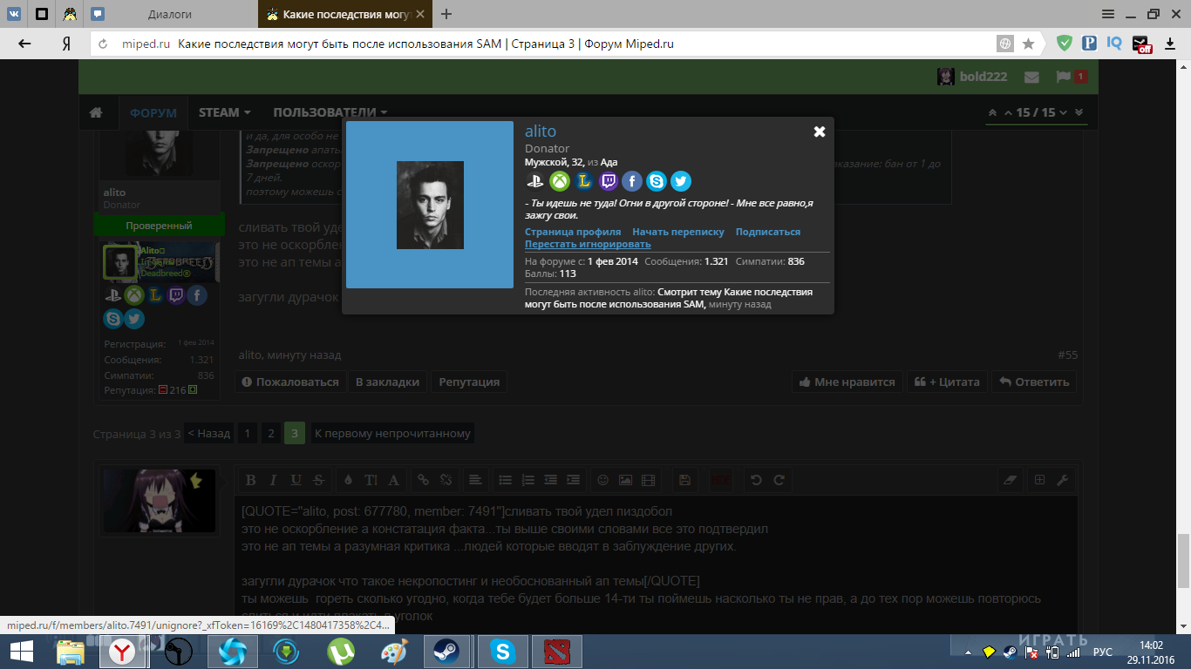Remove link icon in editor
1191x669 pixels.
pos(446,480)
